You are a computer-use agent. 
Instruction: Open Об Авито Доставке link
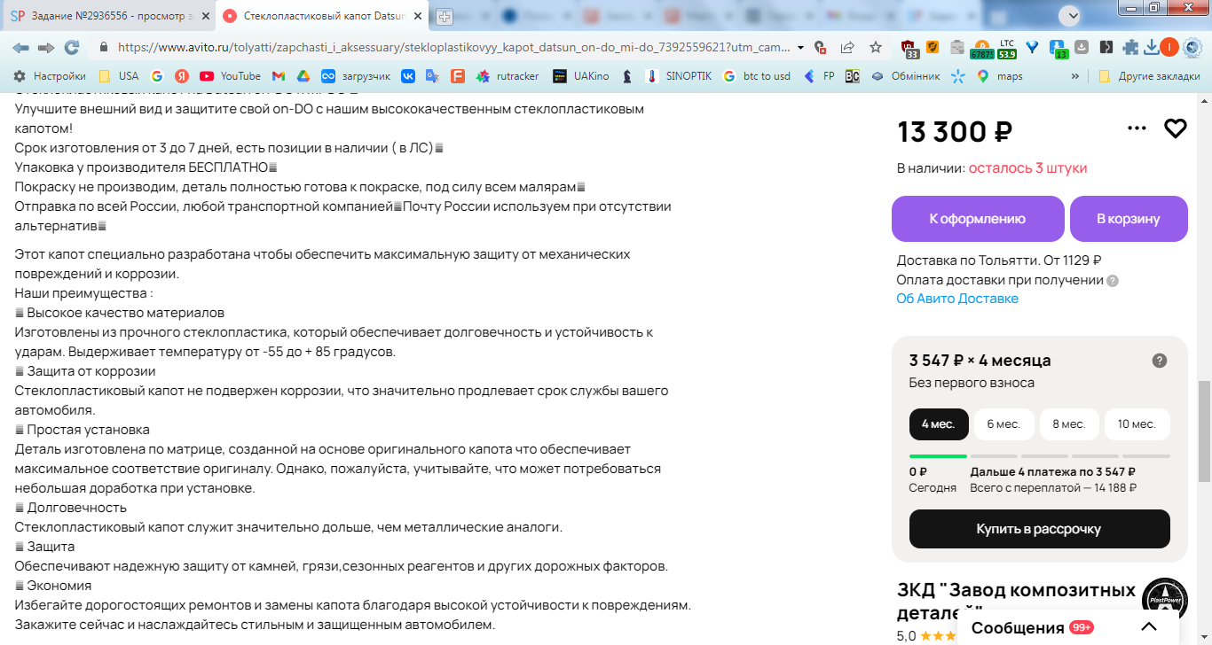point(957,299)
